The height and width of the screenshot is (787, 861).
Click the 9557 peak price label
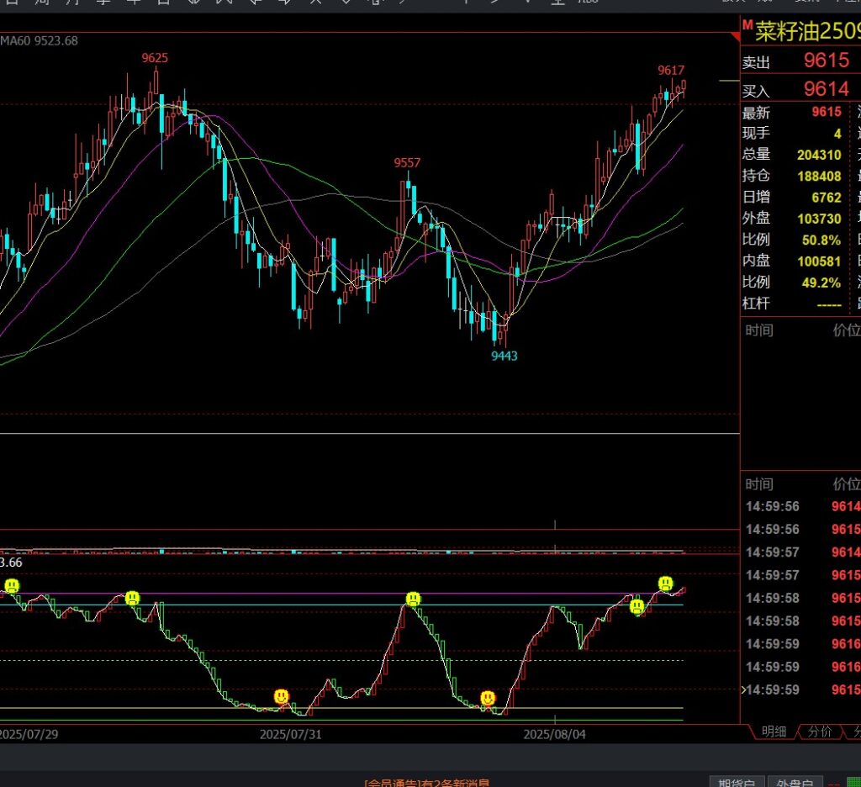click(x=407, y=162)
